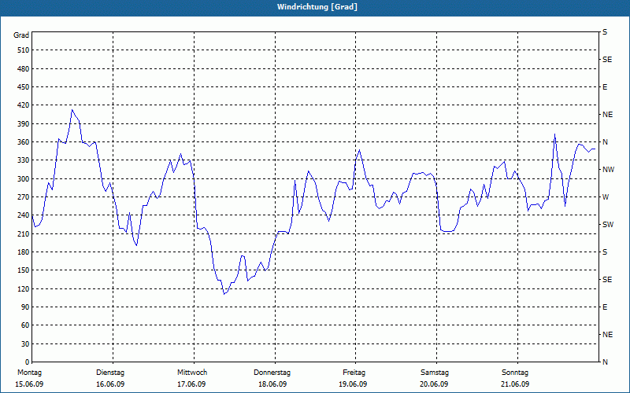Click the date 20.06.09

click(x=434, y=384)
